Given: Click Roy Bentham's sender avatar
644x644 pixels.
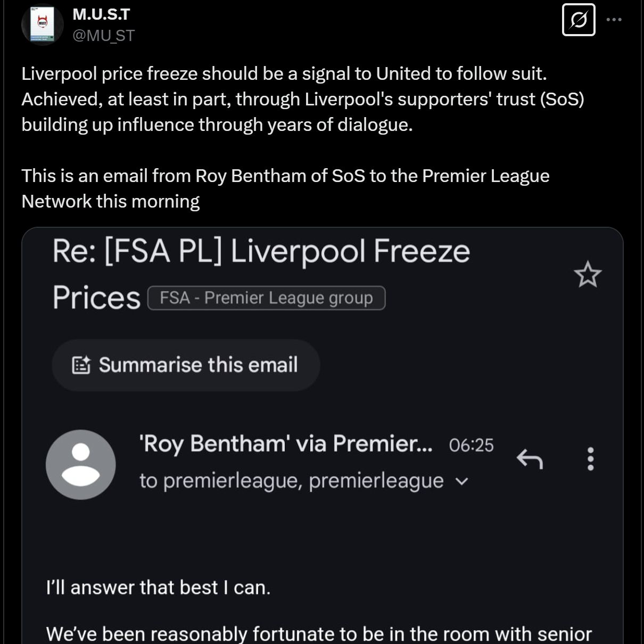Looking at the screenshot, I should click(81, 464).
